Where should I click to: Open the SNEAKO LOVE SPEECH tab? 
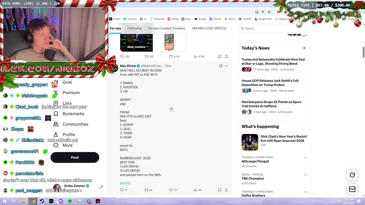pyautogui.click(x=209, y=28)
